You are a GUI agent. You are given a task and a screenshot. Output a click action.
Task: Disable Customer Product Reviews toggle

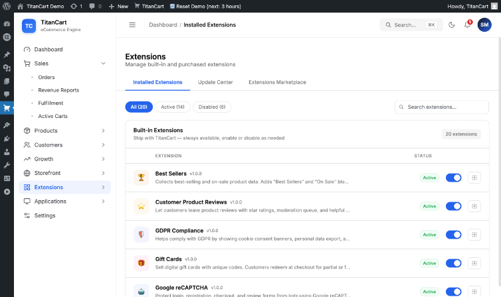[453, 206]
